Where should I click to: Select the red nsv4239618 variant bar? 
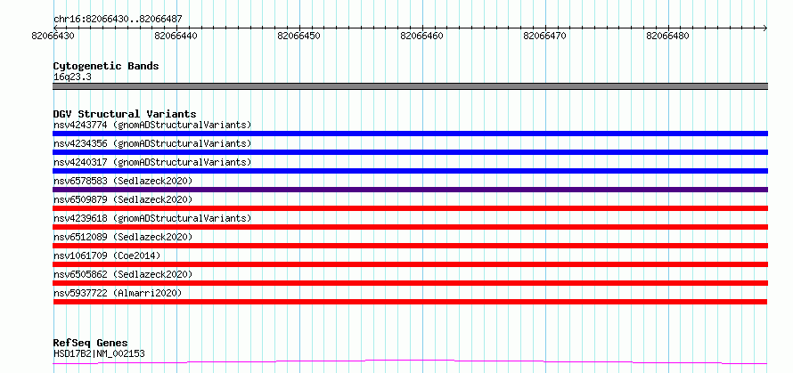pyautogui.click(x=410, y=227)
